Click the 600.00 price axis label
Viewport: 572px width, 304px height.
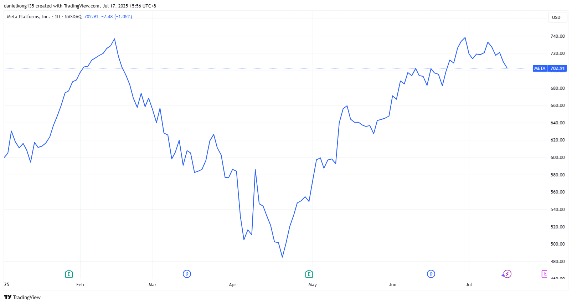click(x=557, y=157)
